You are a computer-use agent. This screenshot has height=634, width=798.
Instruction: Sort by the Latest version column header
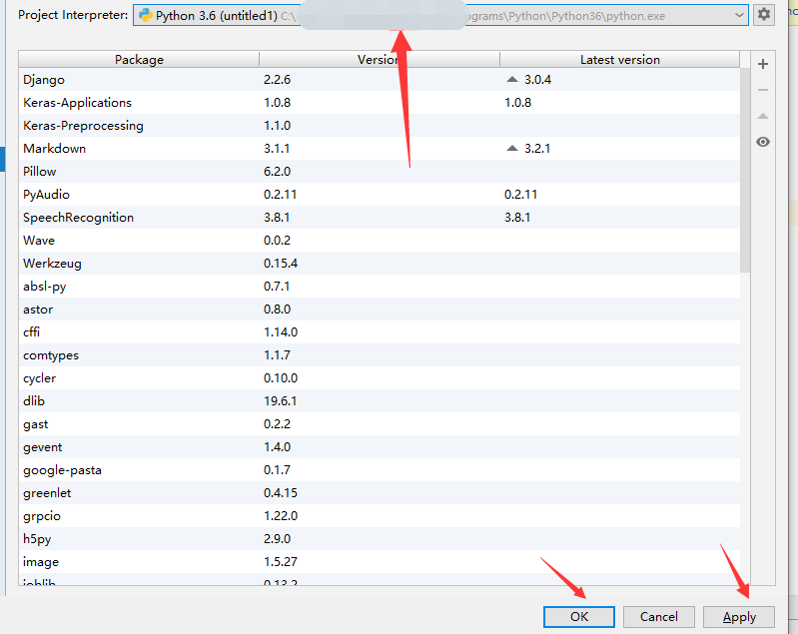620,60
